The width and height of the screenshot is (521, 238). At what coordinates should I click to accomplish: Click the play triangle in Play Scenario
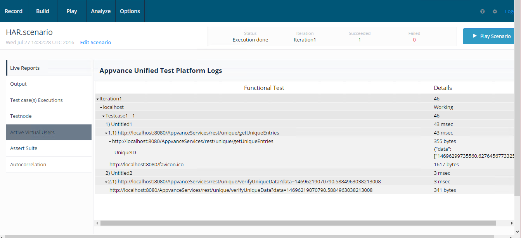474,36
